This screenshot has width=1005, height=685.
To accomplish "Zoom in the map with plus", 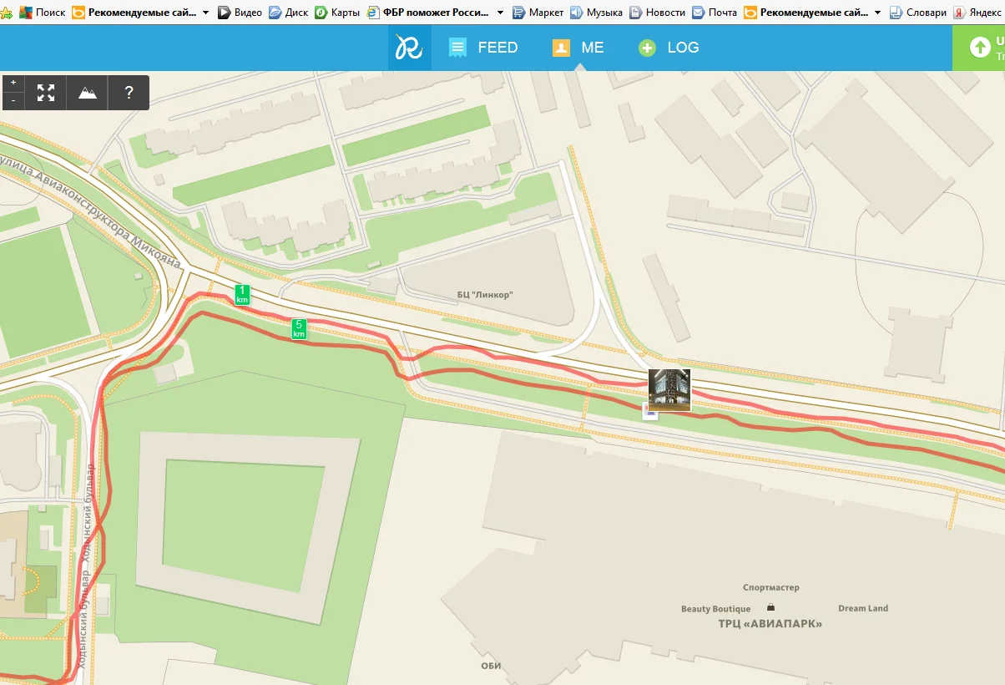I will pos(13,83).
